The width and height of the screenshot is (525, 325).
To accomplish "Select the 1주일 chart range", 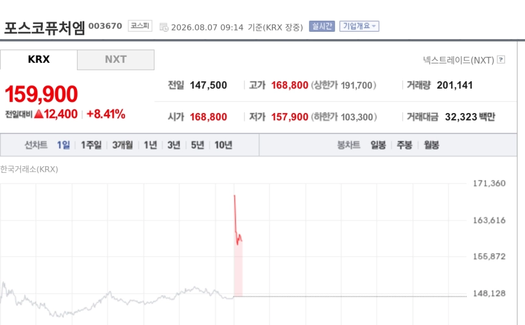I will tap(91, 145).
